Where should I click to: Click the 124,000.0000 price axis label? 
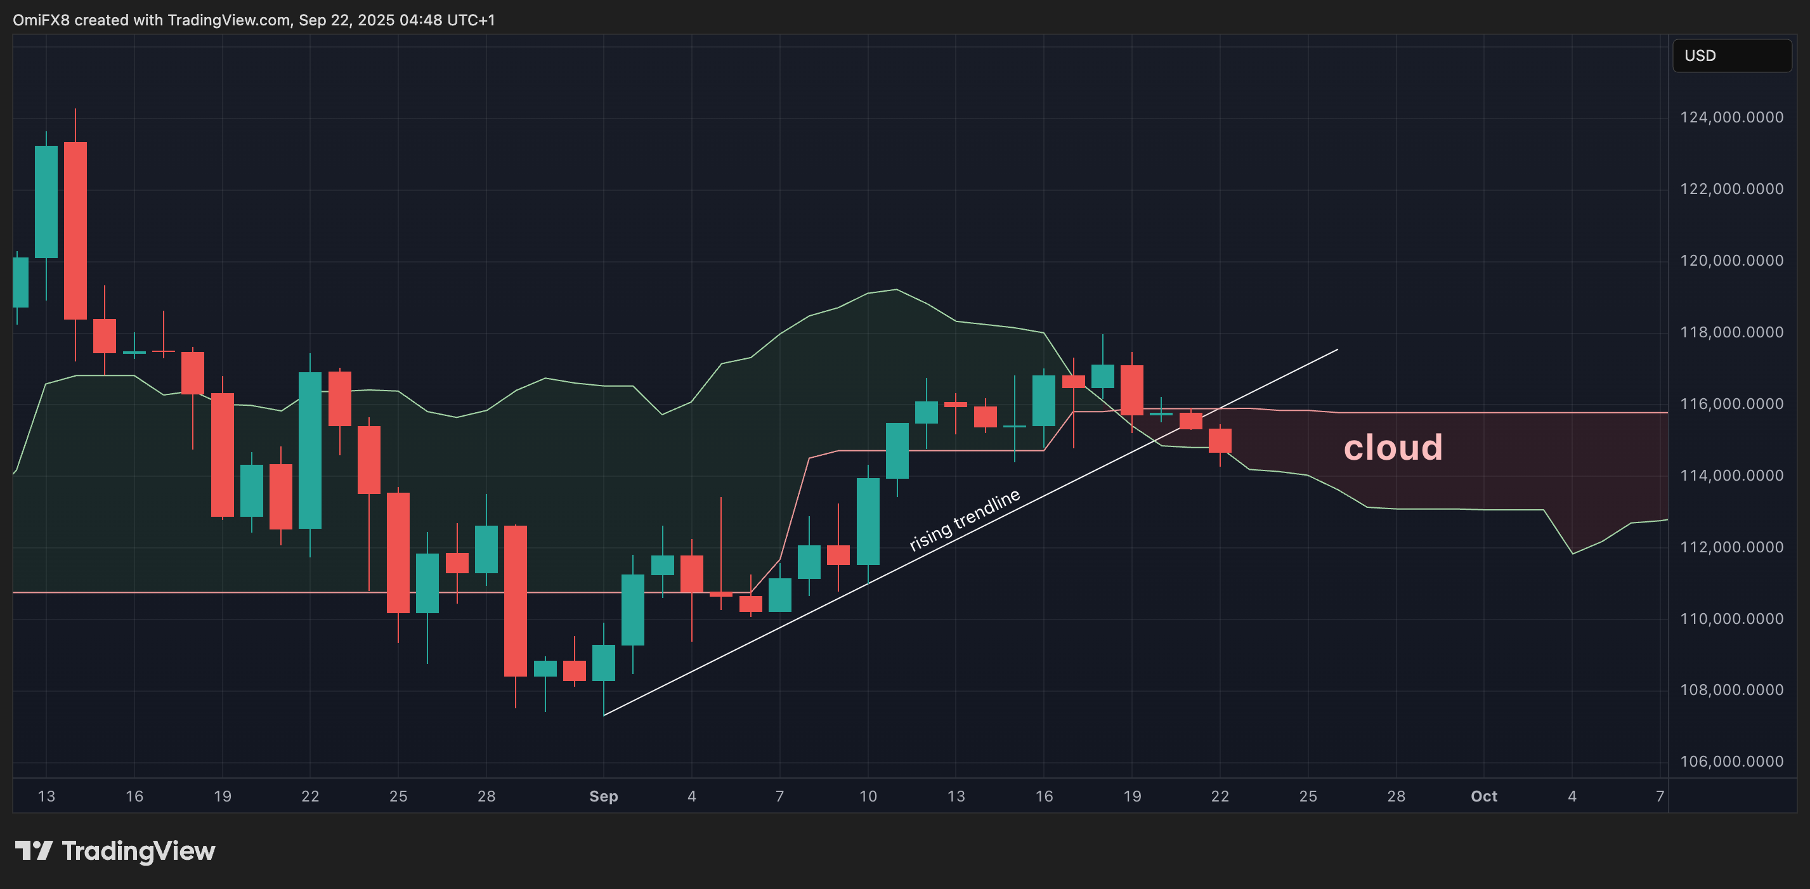(1731, 117)
